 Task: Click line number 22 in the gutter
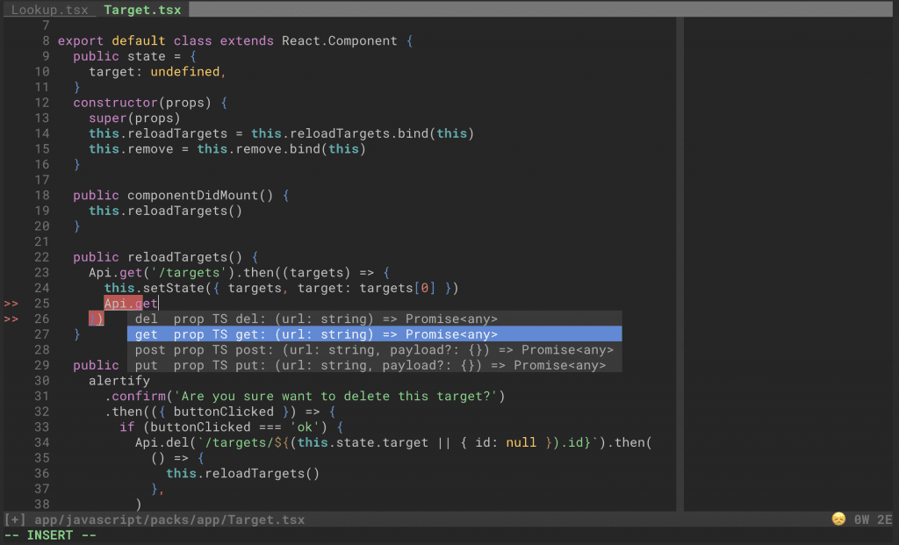tap(40, 256)
